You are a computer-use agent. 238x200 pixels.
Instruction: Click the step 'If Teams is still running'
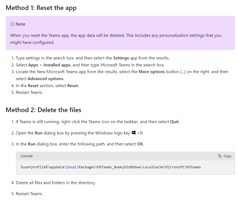(98, 122)
